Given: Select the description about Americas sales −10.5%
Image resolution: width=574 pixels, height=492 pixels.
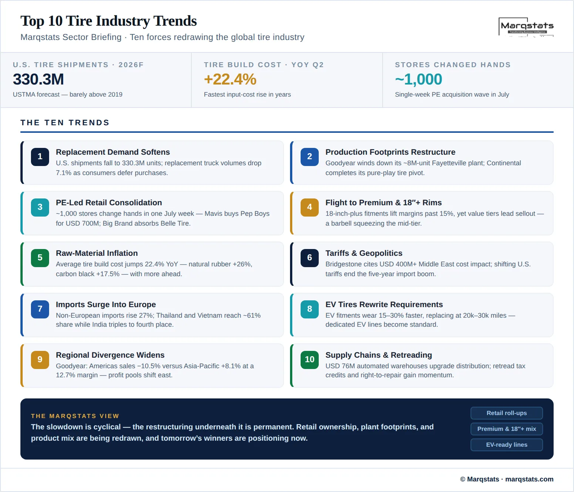Looking at the screenshot, I should (x=155, y=371).
